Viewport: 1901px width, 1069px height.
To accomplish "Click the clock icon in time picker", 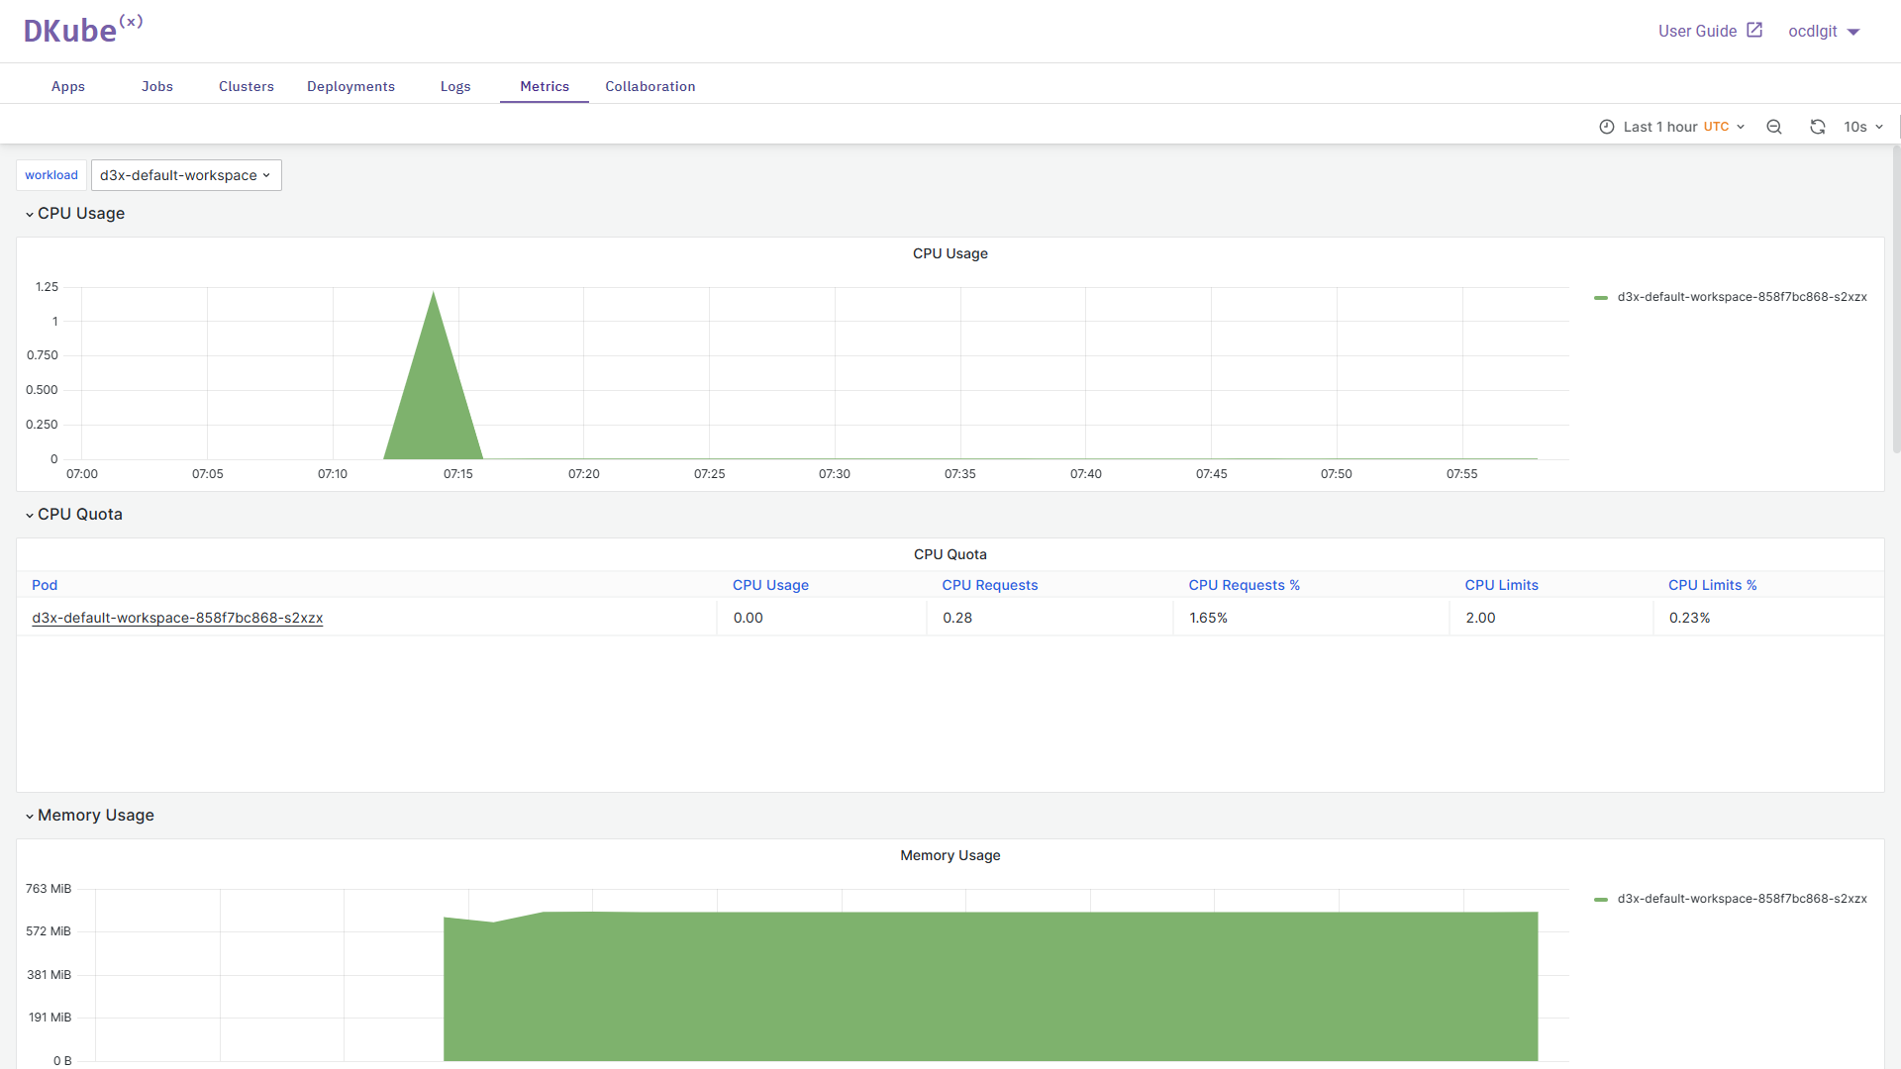I will tap(1607, 127).
